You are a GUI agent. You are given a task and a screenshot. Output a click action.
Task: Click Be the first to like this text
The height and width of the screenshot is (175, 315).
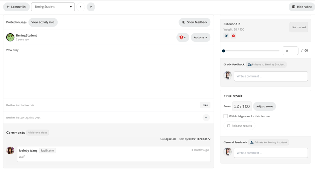coord(20,105)
